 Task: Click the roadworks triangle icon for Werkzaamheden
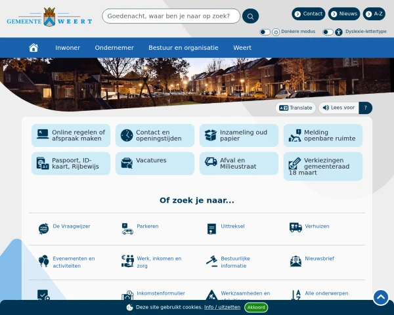(211, 295)
